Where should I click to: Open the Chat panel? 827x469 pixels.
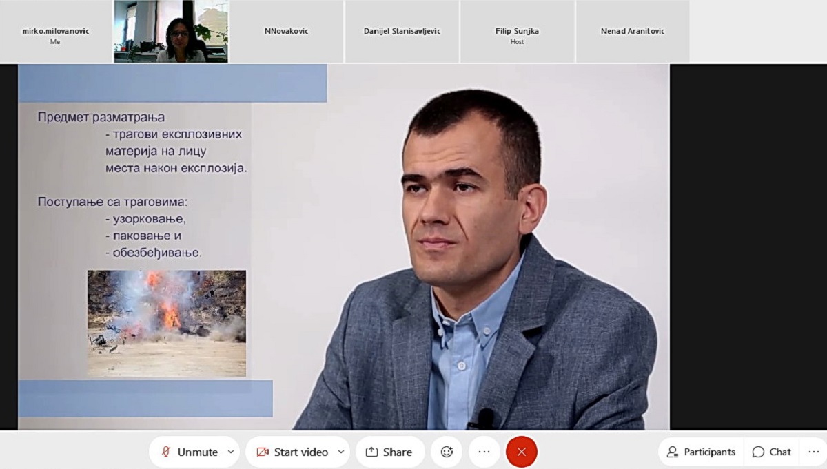coord(771,452)
